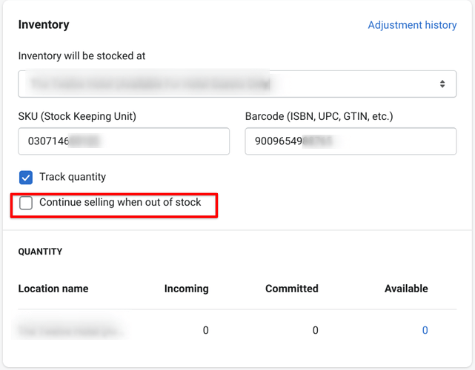Click the QUANTITY section heading
Screen dimensions: 475x370
pyautogui.click(x=40, y=252)
